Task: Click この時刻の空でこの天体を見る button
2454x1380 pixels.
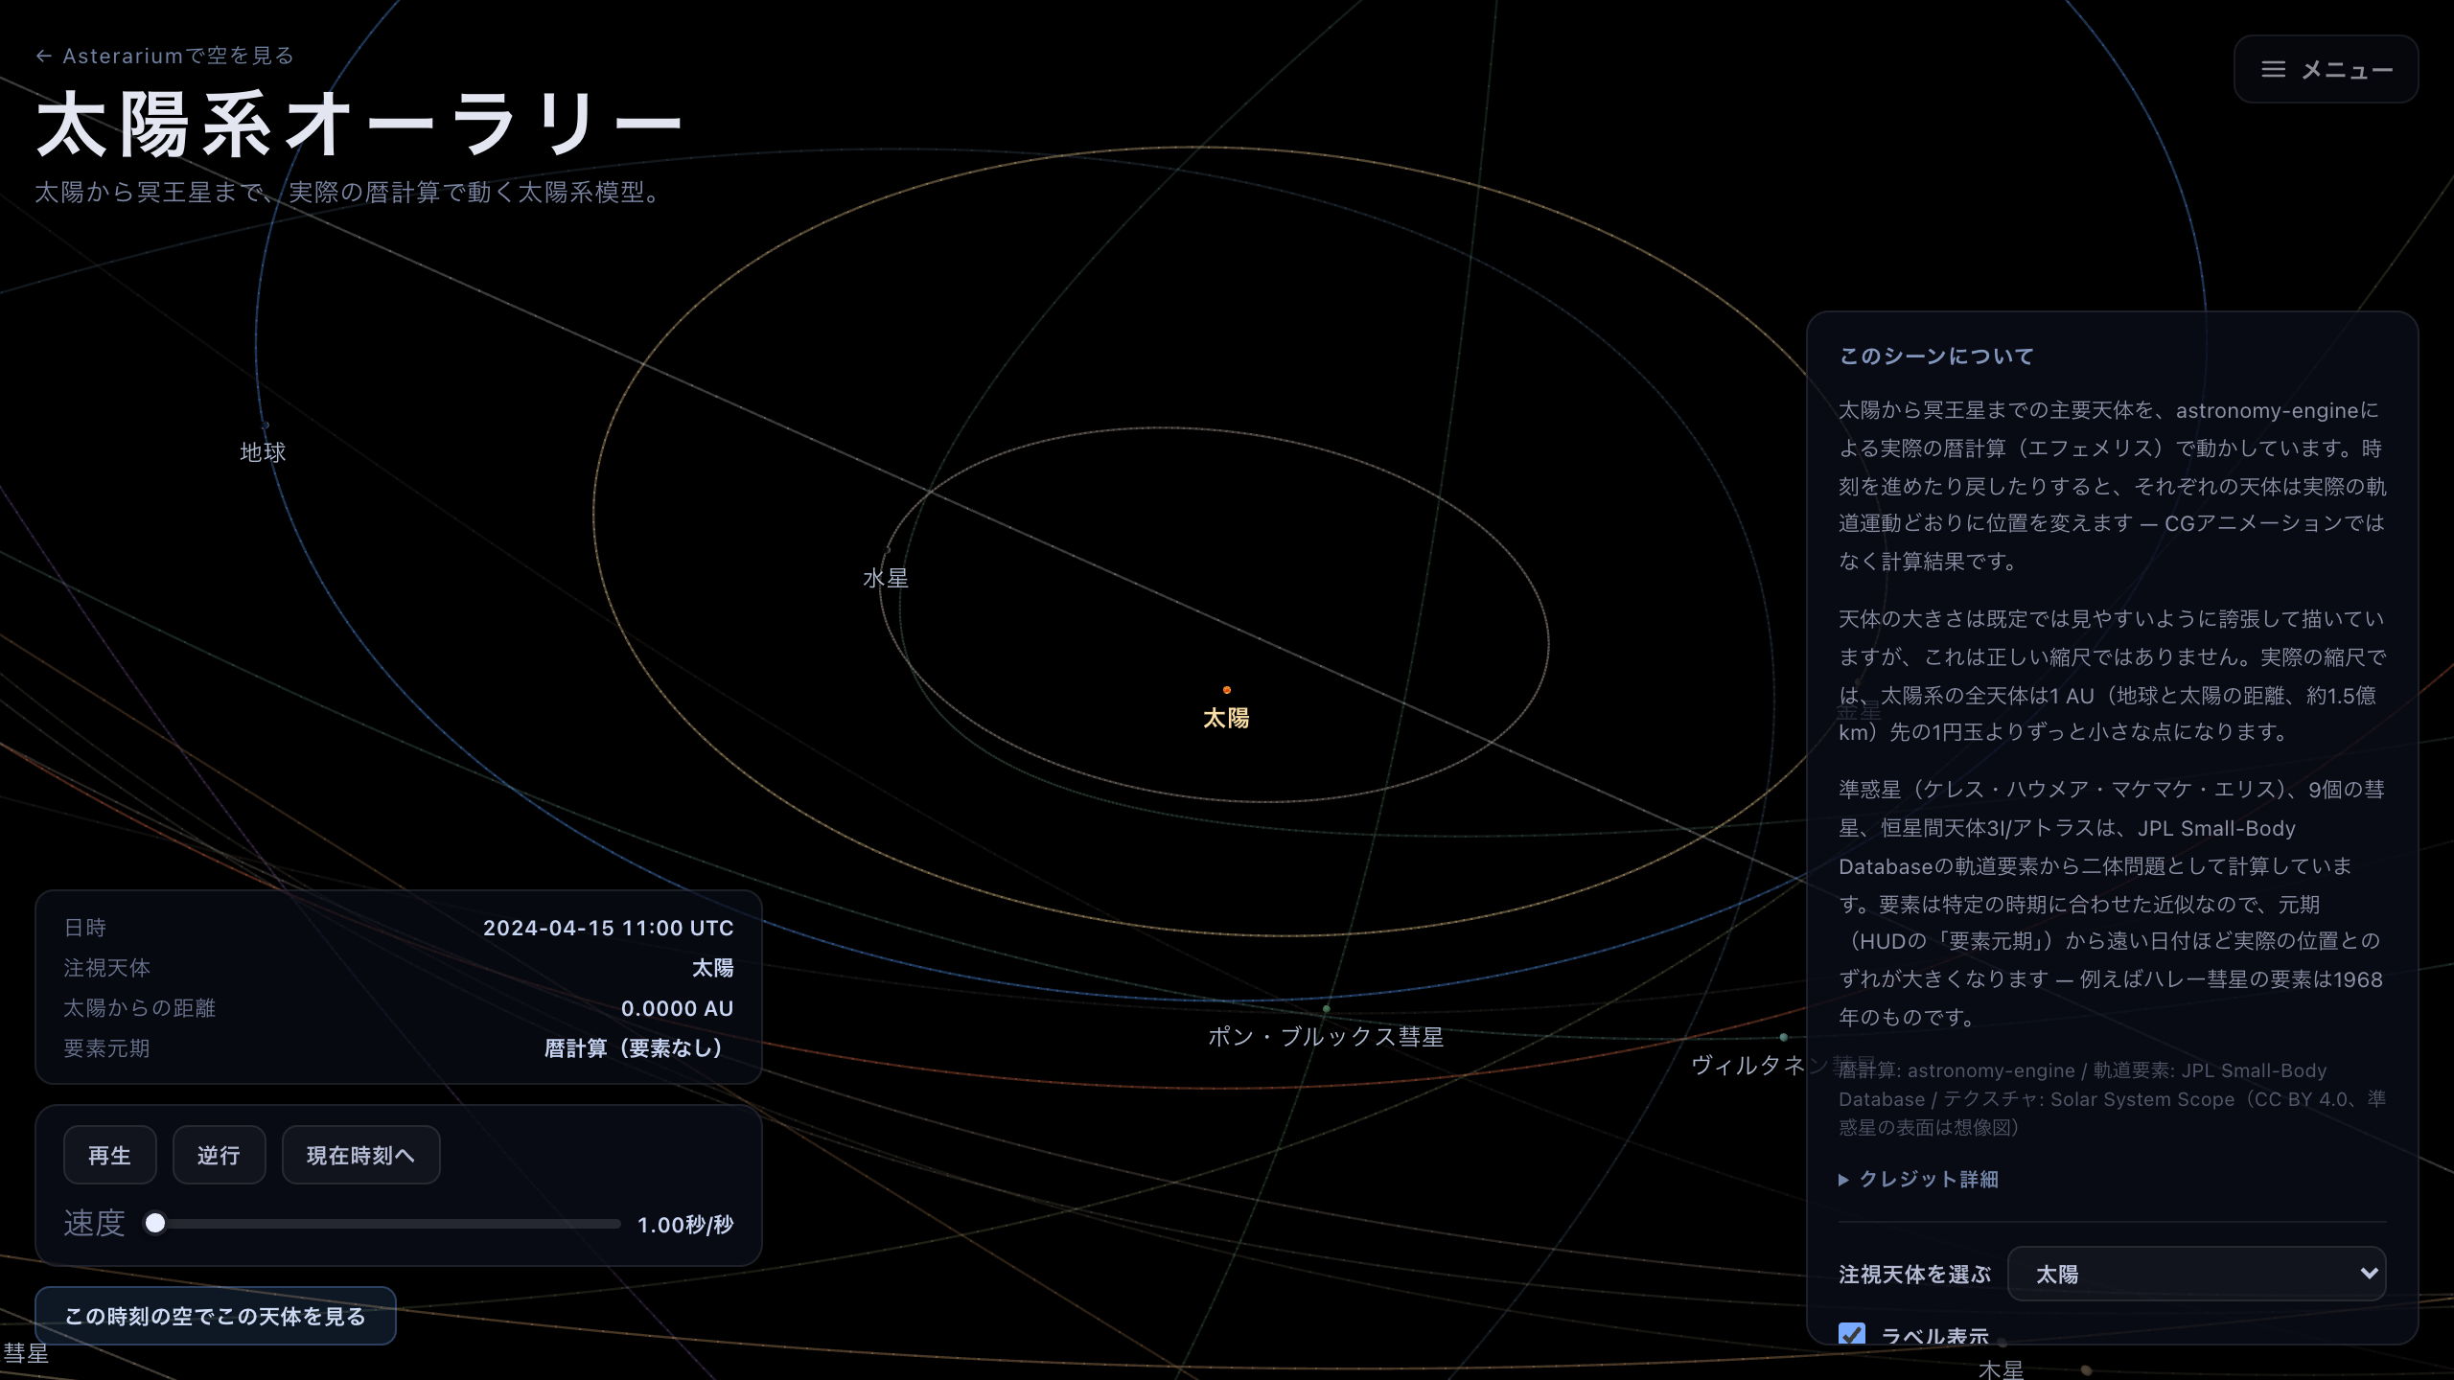Action: (x=216, y=1316)
